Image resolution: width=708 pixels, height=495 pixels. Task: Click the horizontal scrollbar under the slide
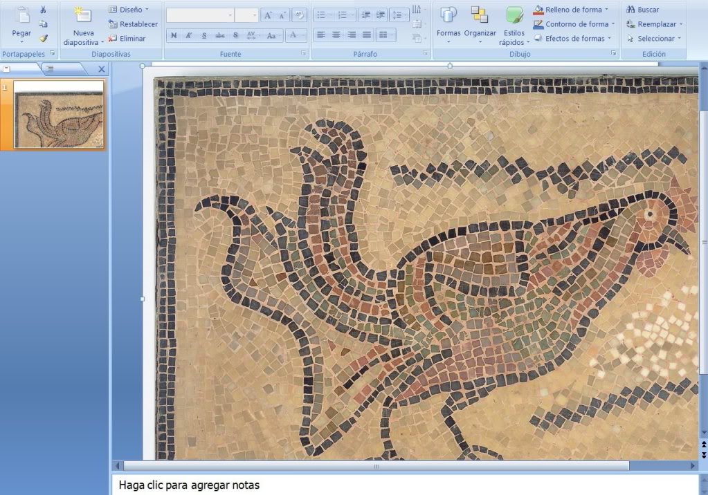376,466
